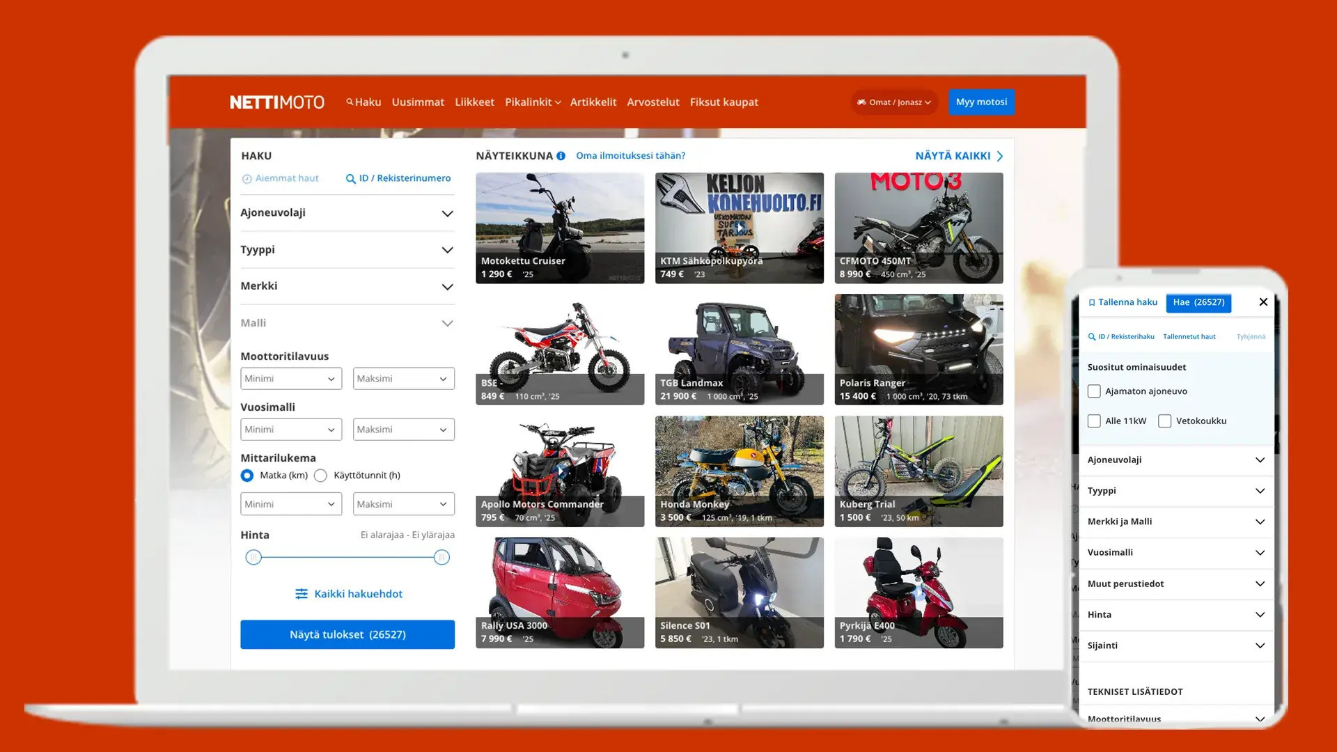Screen dimensions: 1337x752
Task: Enable the Vetokoukku checkbox
Action: (1164, 421)
